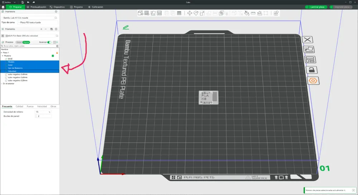Open printer settings gear icon
The image size is (358, 195).
(x=56, y=11)
